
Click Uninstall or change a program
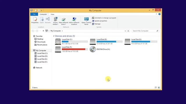click(104, 18)
